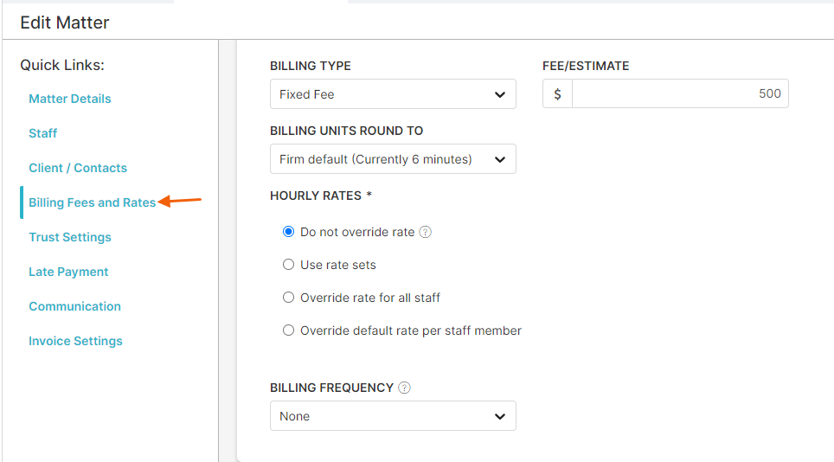
Task: Go to Late Payment section
Action: point(68,272)
